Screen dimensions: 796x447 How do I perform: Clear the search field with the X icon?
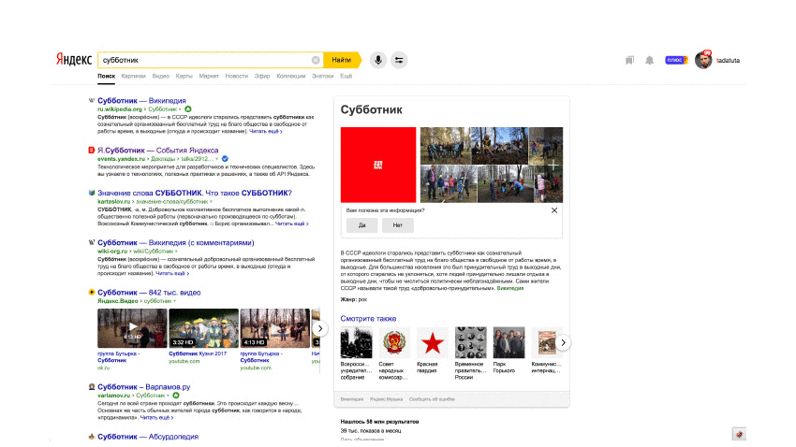pyautogui.click(x=316, y=60)
